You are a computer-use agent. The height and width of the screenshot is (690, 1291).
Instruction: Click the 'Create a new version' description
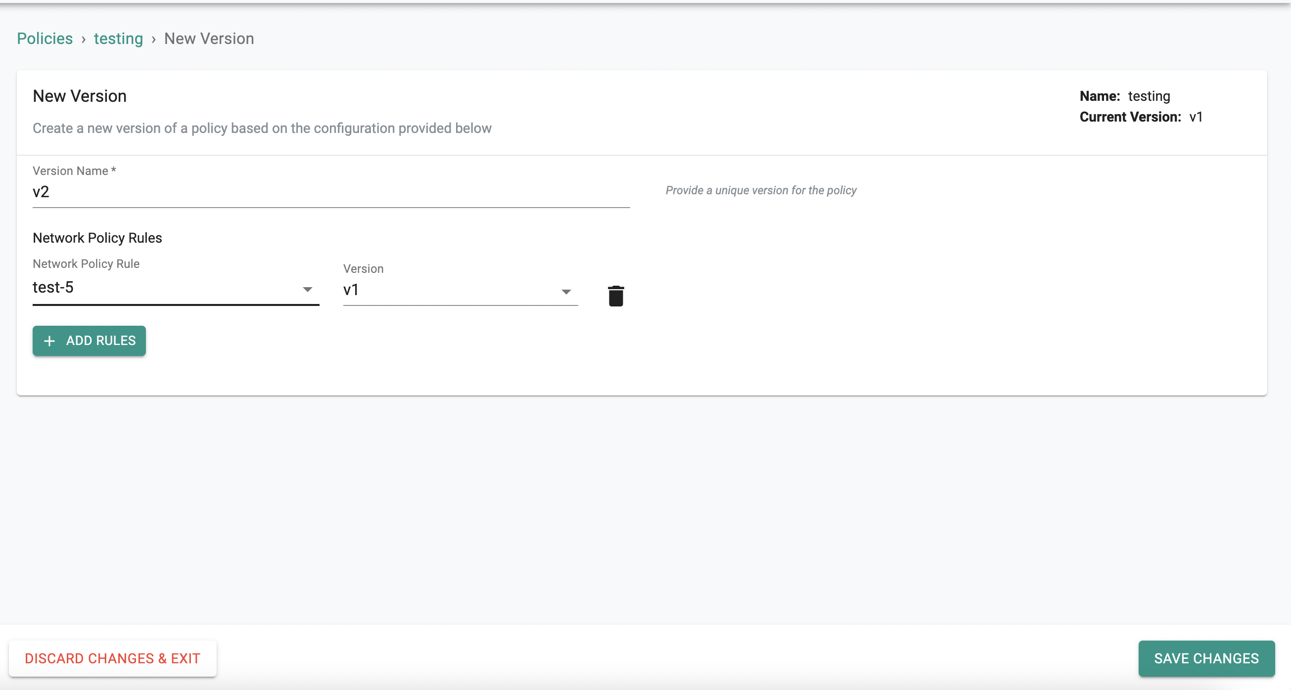(x=262, y=128)
